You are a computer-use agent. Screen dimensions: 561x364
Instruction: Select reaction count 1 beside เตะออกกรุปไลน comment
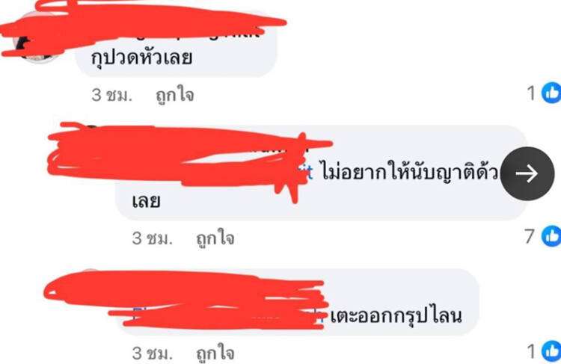[531, 351]
